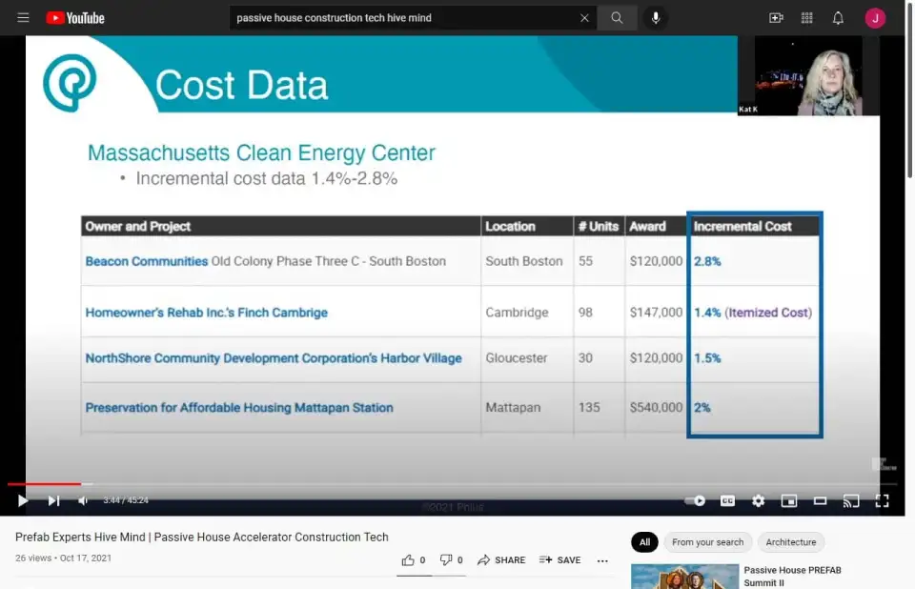Open the video settings gear
Image resolution: width=915 pixels, height=589 pixels.
click(x=758, y=500)
